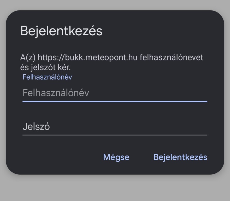The width and height of the screenshot is (230, 201).
Task: Tap the password field underline
Action: point(115,135)
